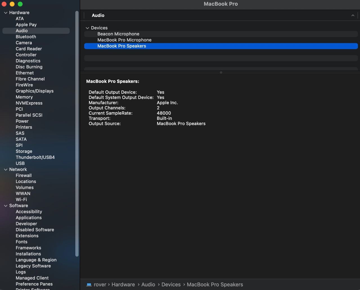Select Extensions in sidebar
The height and width of the screenshot is (290, 360).
click(x=27, y=236)
